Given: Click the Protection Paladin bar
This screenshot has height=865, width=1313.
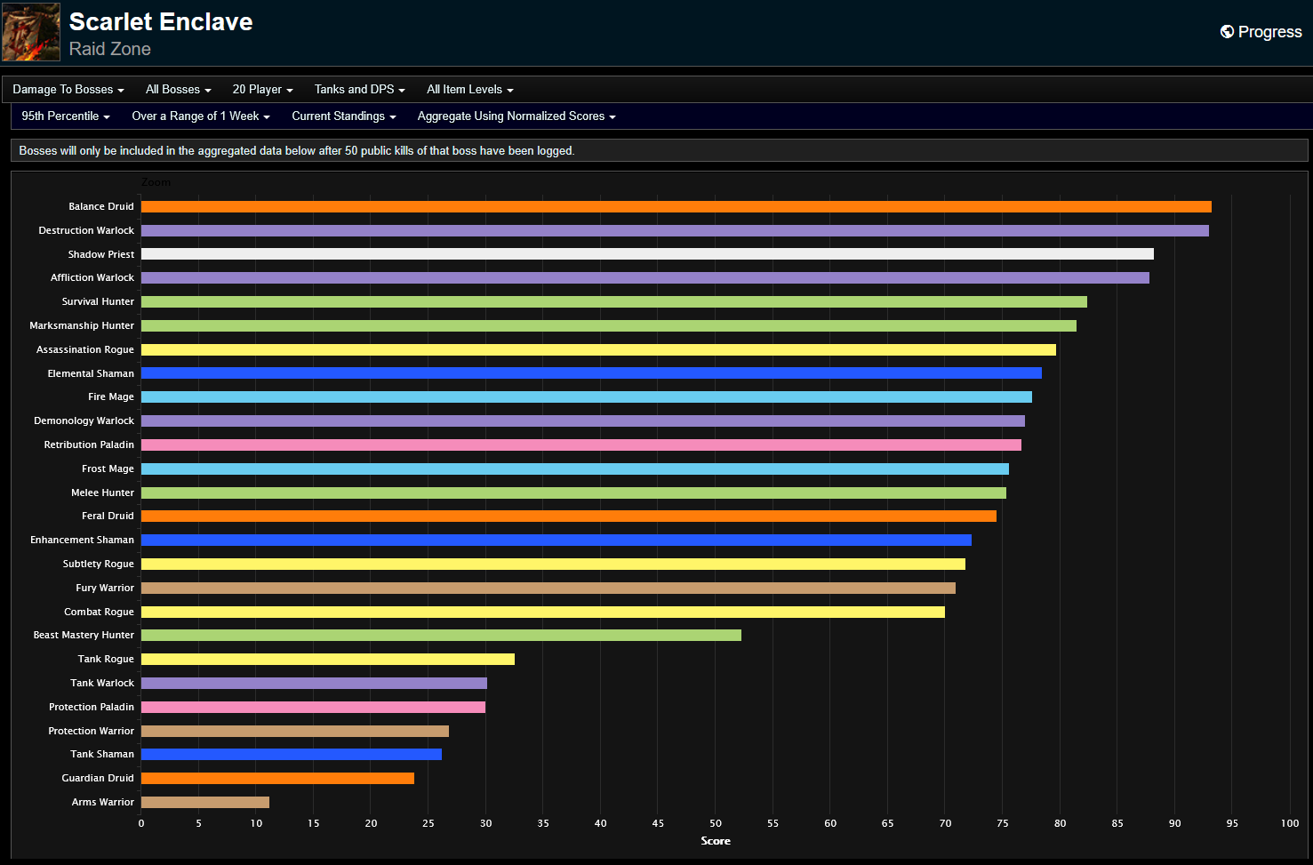Looking at the screenshot, I should tap(313, 707).
